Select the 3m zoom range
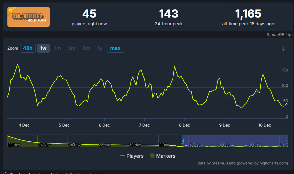 point(72,48)
